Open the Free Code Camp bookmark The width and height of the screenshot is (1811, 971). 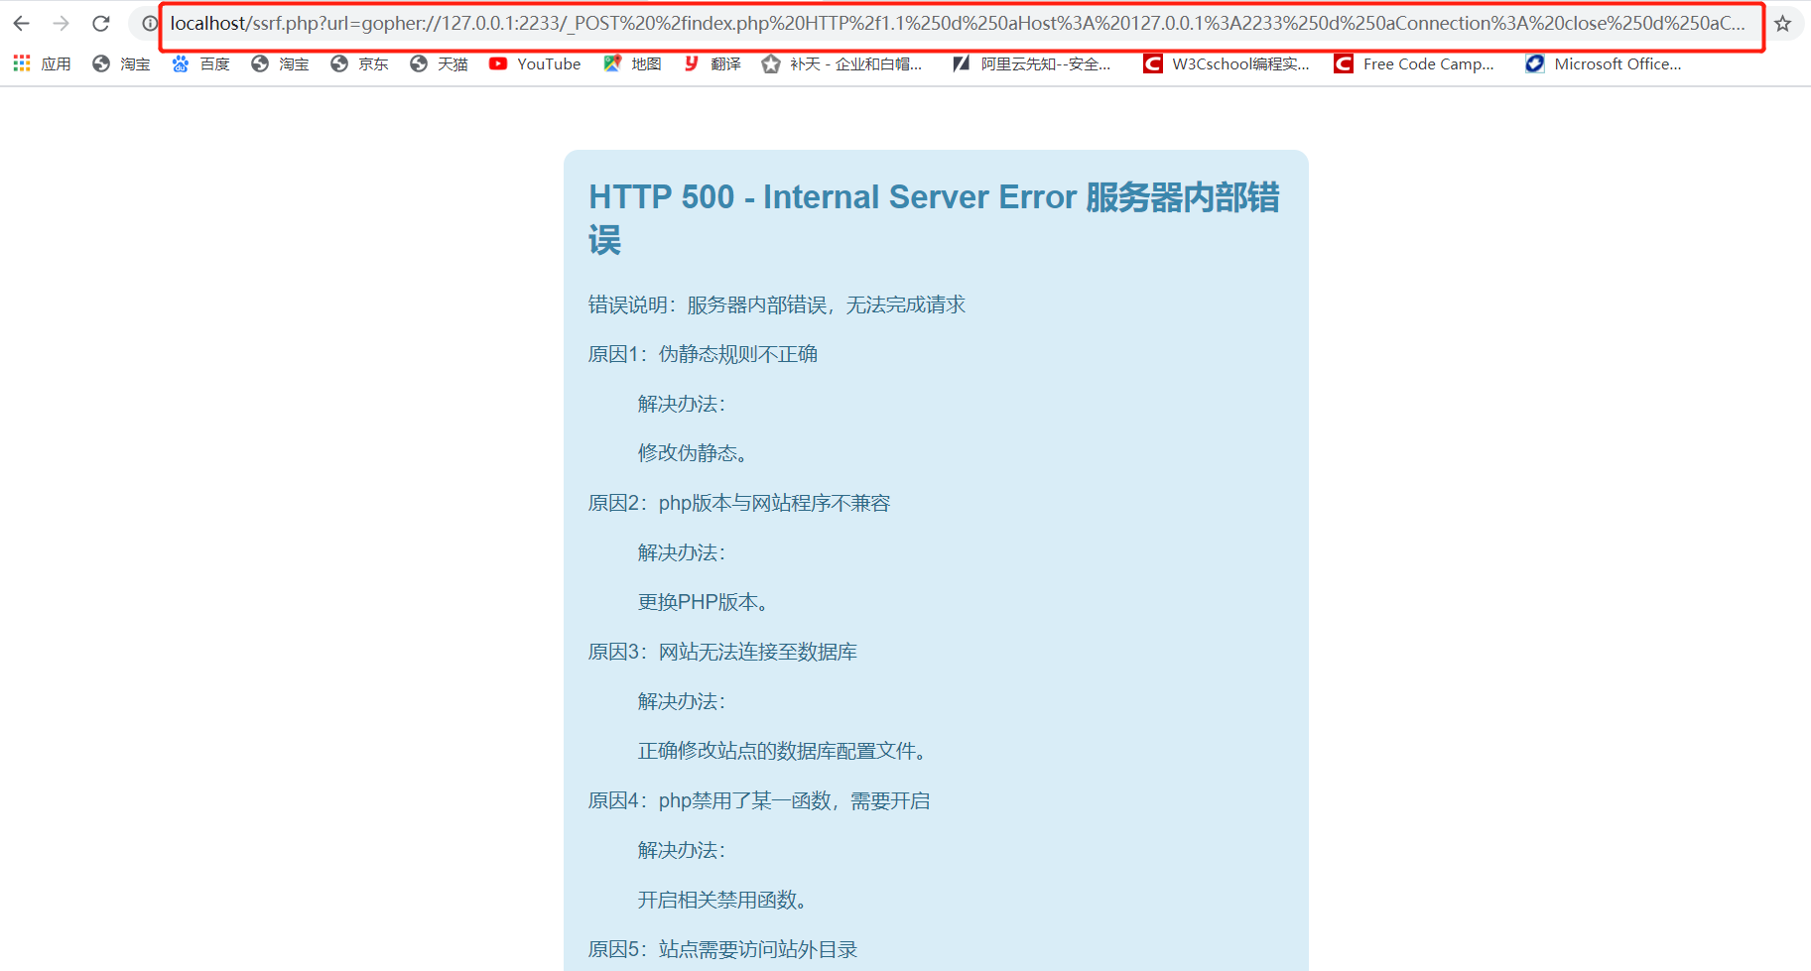click(x=1415, y=63)
